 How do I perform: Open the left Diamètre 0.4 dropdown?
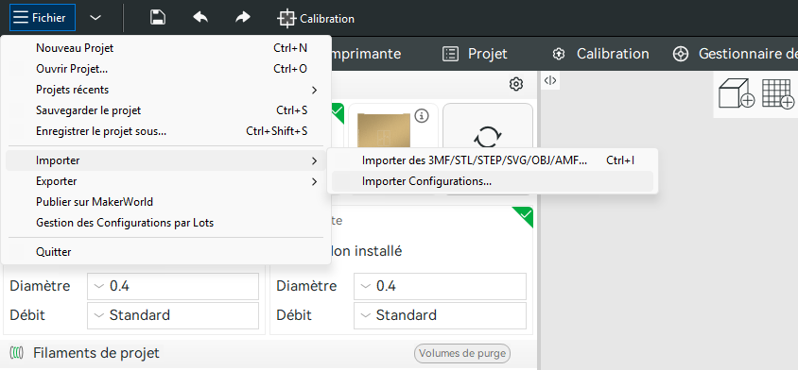pyautogui.click(x=173, y=286)
